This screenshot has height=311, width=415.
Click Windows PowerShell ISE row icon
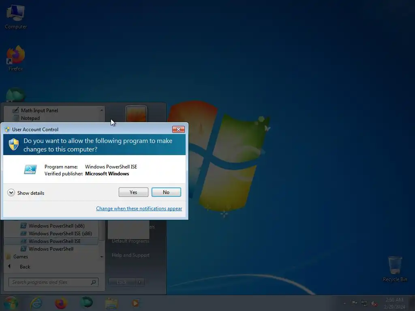click(24, 241)
